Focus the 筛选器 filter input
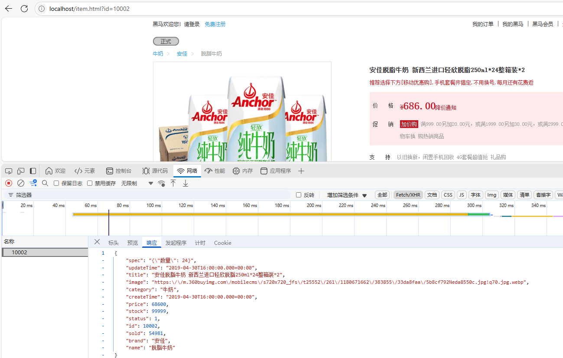Viewport: 563px width, 358px height. tap(147, 195)
